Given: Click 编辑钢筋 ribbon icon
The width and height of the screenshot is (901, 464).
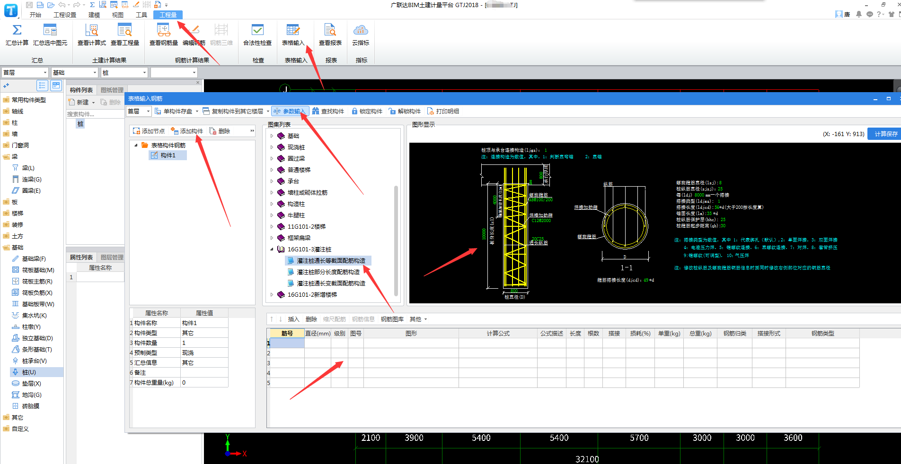Looking at the screenshot, I should tap(194, 30).
